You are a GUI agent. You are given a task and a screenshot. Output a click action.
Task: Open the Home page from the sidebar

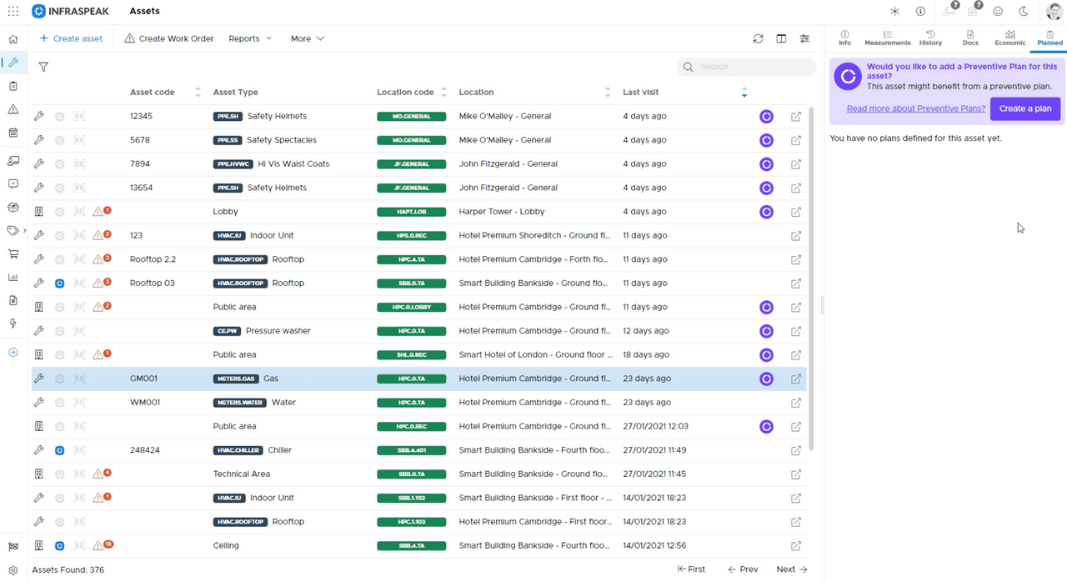pyautogui.click(x=13, y=38)
